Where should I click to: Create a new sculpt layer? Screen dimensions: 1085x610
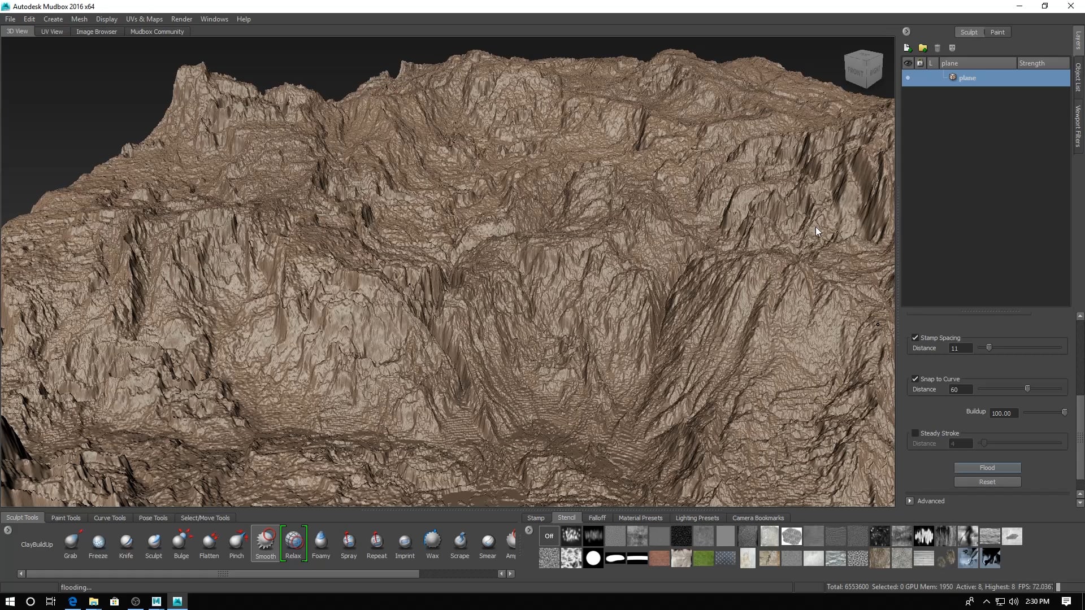(908, 48)
